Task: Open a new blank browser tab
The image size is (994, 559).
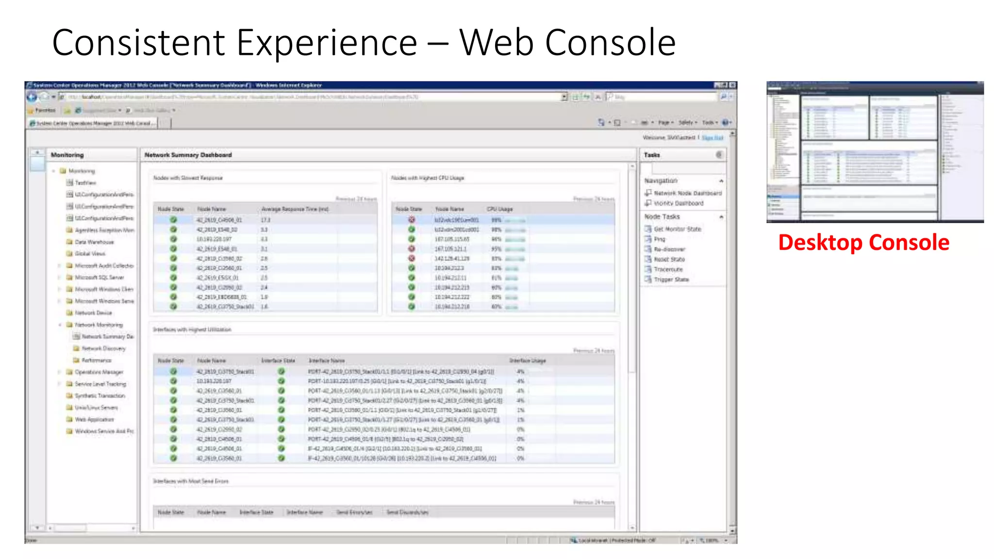Action: coord(165,124)
